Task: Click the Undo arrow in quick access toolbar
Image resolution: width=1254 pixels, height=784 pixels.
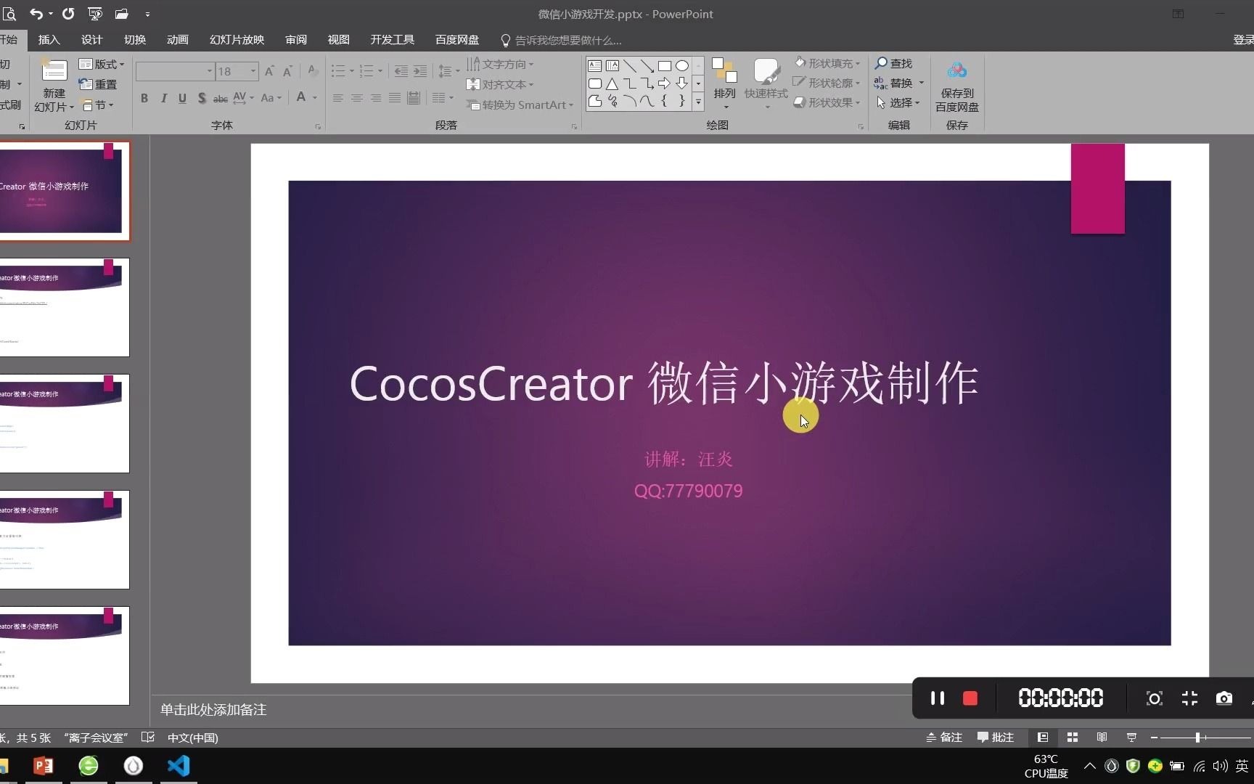Action: tap(36, 14)
